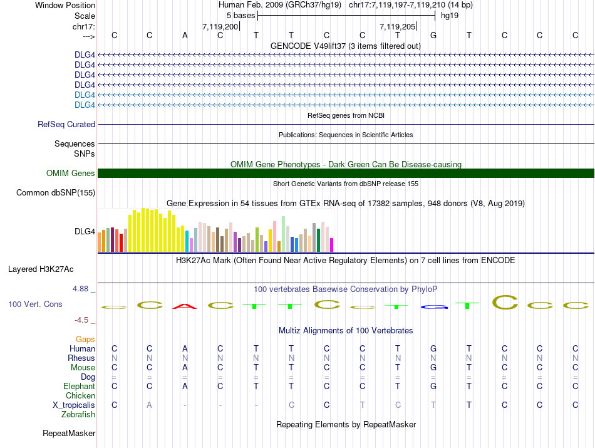Select the X_tropicalis species row label
The width and height of the screenshot is (595, 448).
click(74, 405)
